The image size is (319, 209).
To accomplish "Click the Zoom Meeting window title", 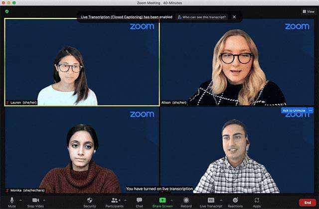I will [x=159, y=3].
